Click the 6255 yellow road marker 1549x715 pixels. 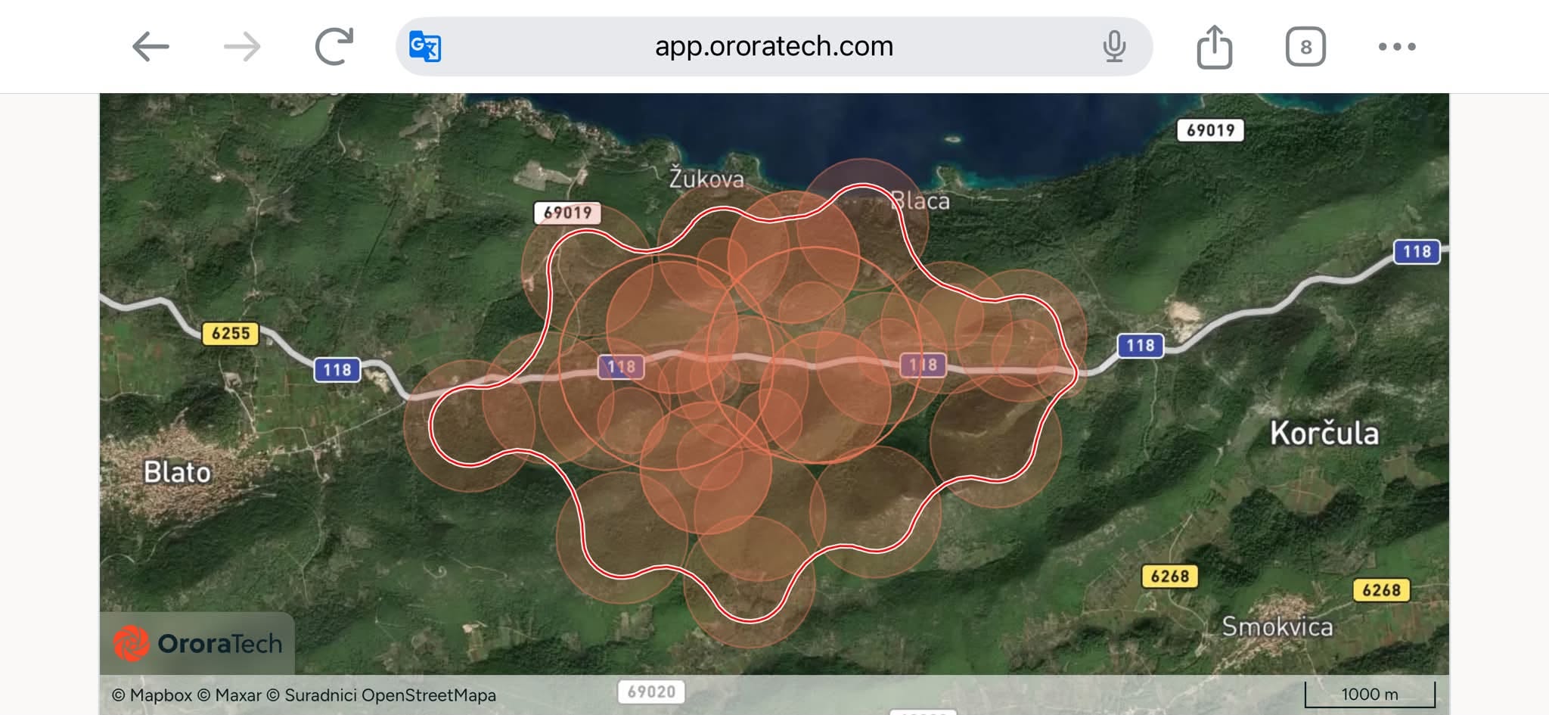(231, 333)
